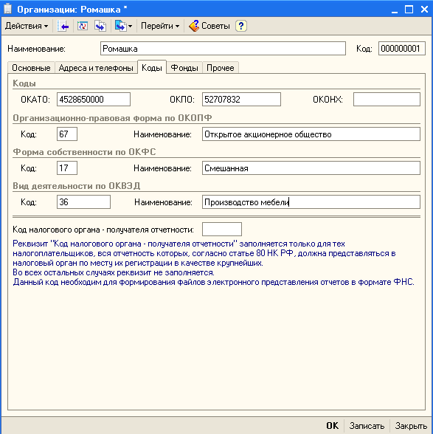Screen dimensions: 433x434
Task: Click the Записать button
Action: (x=367, y=426)
